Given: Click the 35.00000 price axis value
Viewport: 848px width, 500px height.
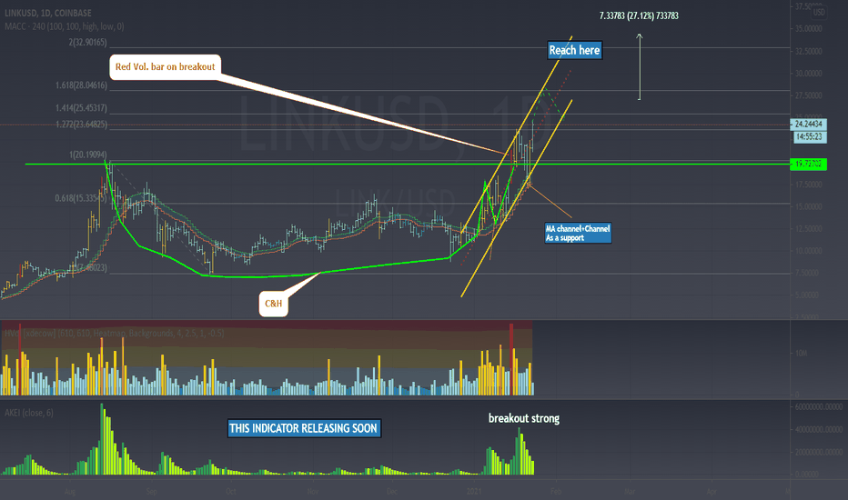Looking at the screenshot, I should (809, 29).
